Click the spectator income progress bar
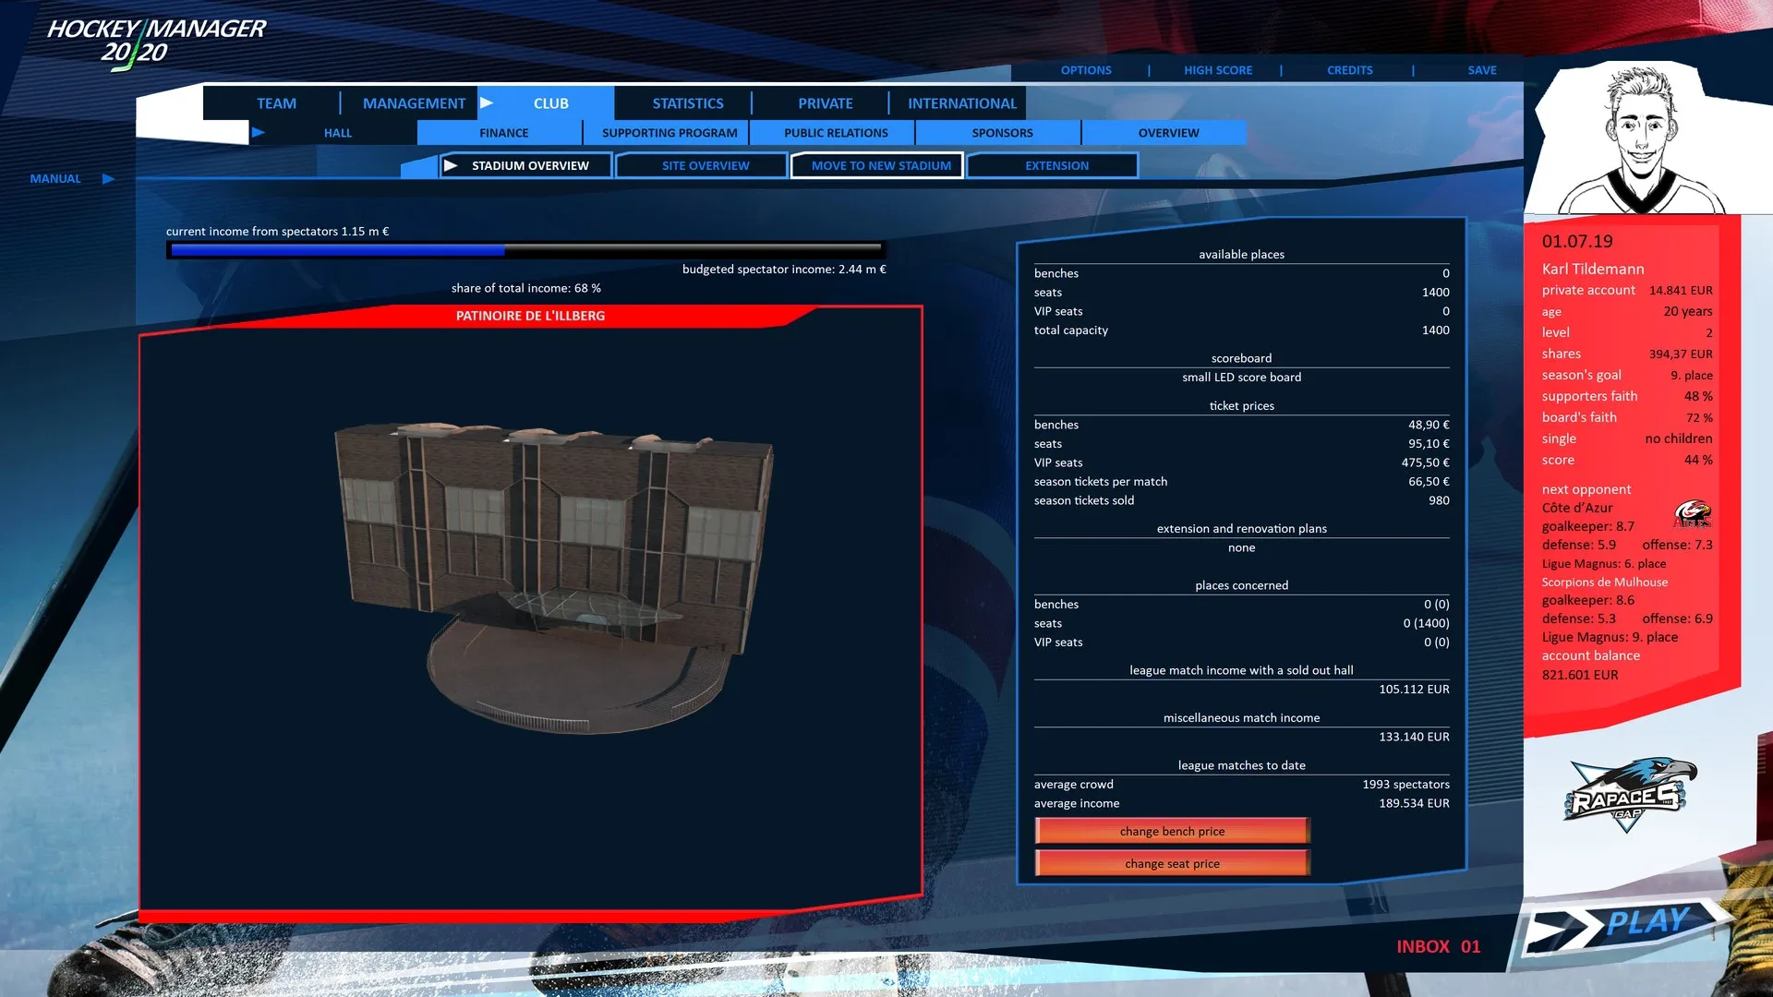The width and height of the screenshot is (1773, 997). 525,250
